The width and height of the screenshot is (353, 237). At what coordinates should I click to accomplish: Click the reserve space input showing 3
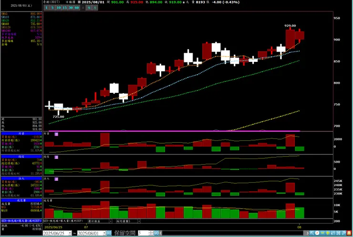tap(144, 233)
